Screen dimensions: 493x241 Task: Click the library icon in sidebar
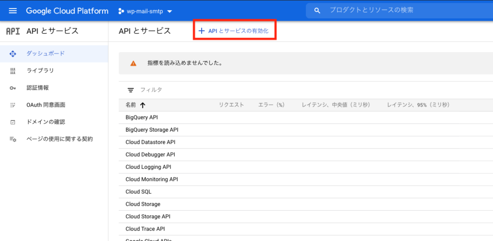13,71
